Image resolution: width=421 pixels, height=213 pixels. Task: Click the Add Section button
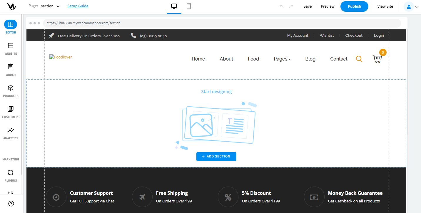[x=216, y=157]
